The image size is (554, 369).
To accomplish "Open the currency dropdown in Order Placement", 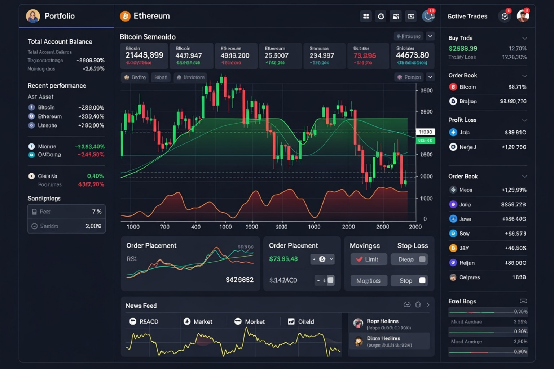I will [x=322, y=259].
